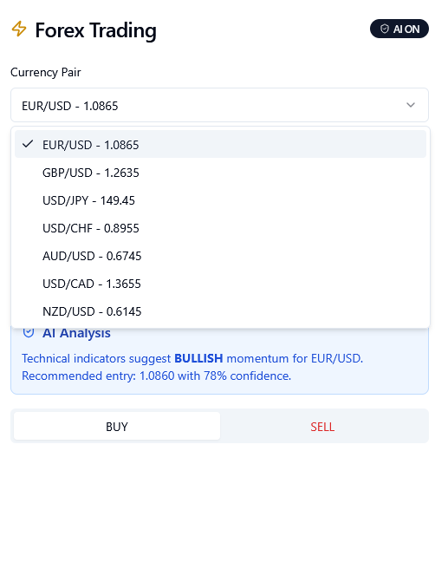Collapse the Currency Pair dropdown chevron
Screen dimensions: 448x562
click(x=411, y=105)
